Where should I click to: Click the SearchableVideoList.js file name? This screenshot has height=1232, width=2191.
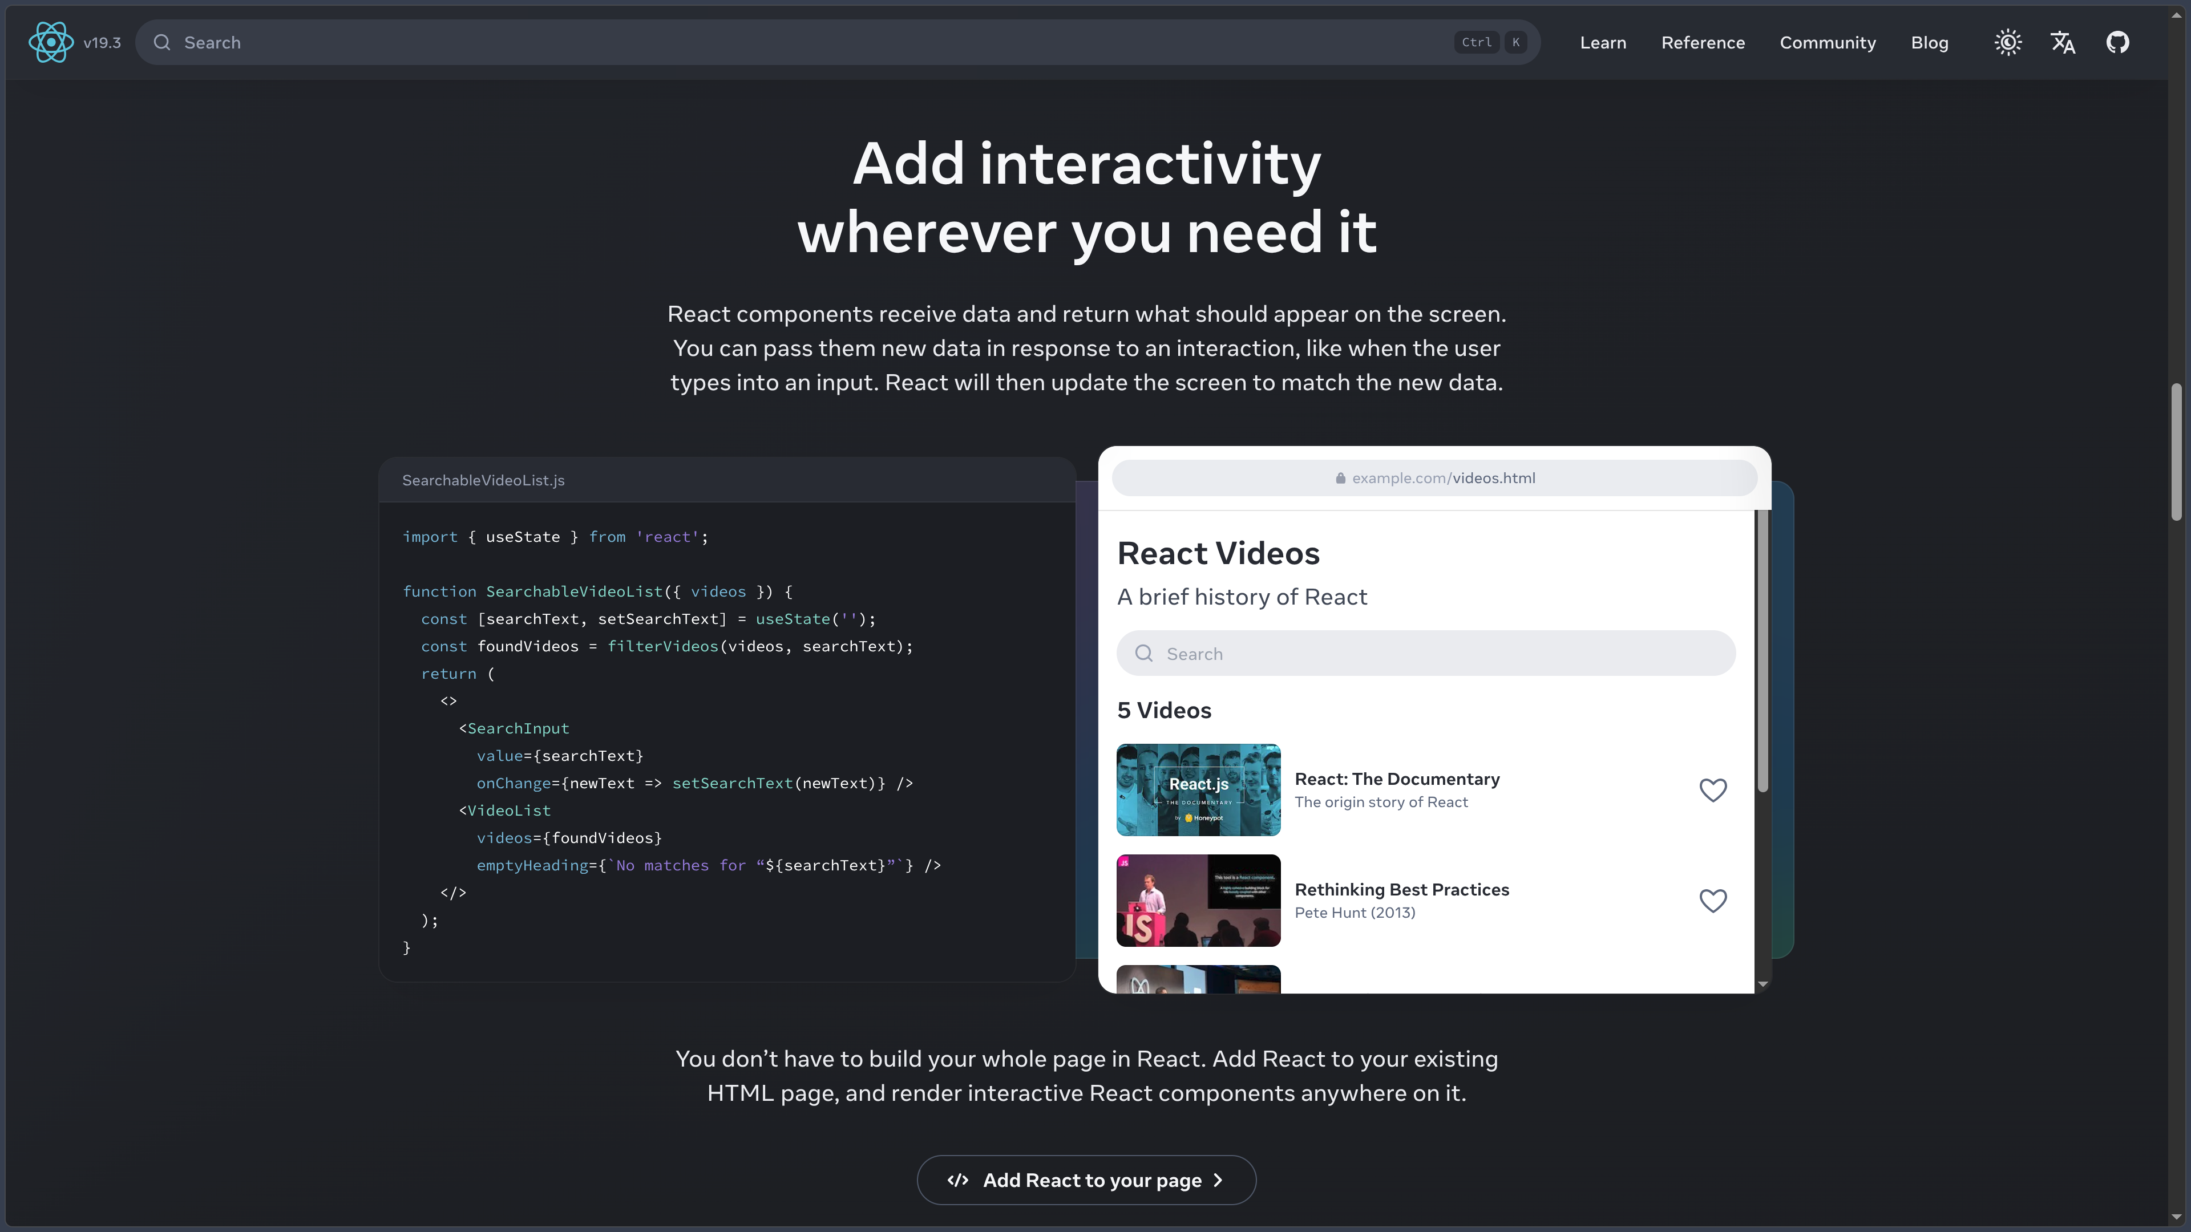click(x=483, y=480)
